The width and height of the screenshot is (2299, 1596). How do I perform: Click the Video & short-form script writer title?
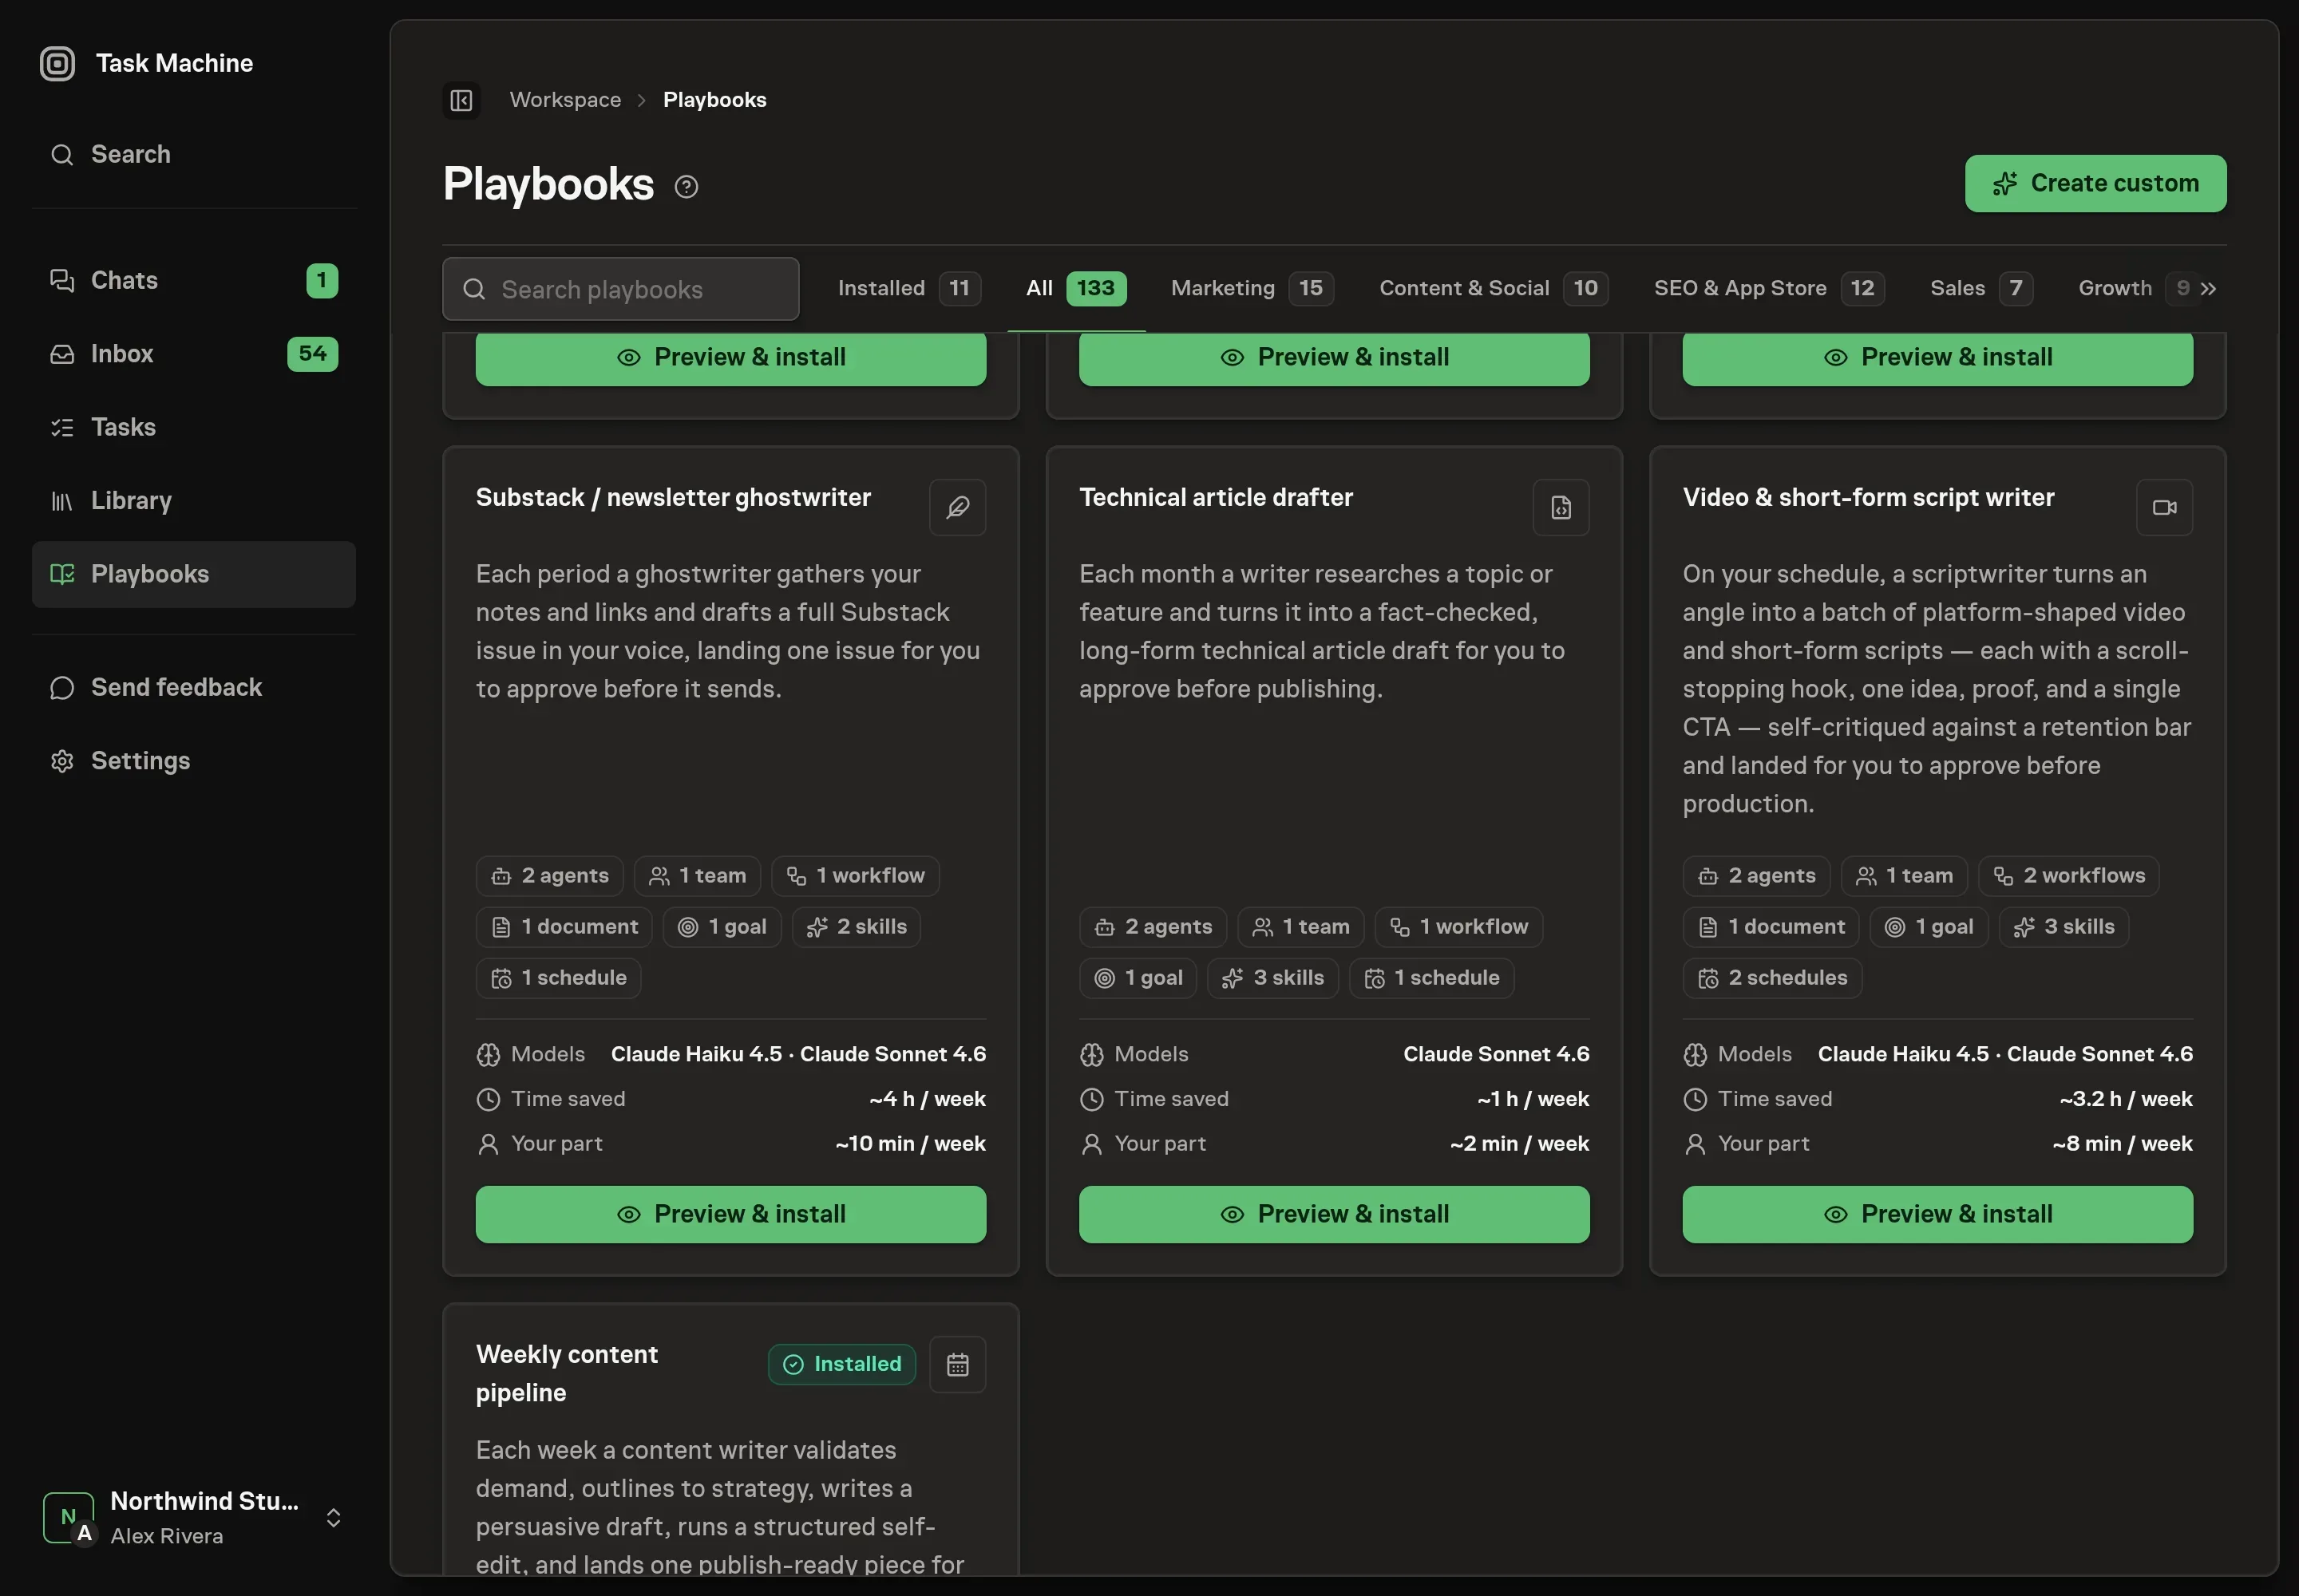point(1868,498)
